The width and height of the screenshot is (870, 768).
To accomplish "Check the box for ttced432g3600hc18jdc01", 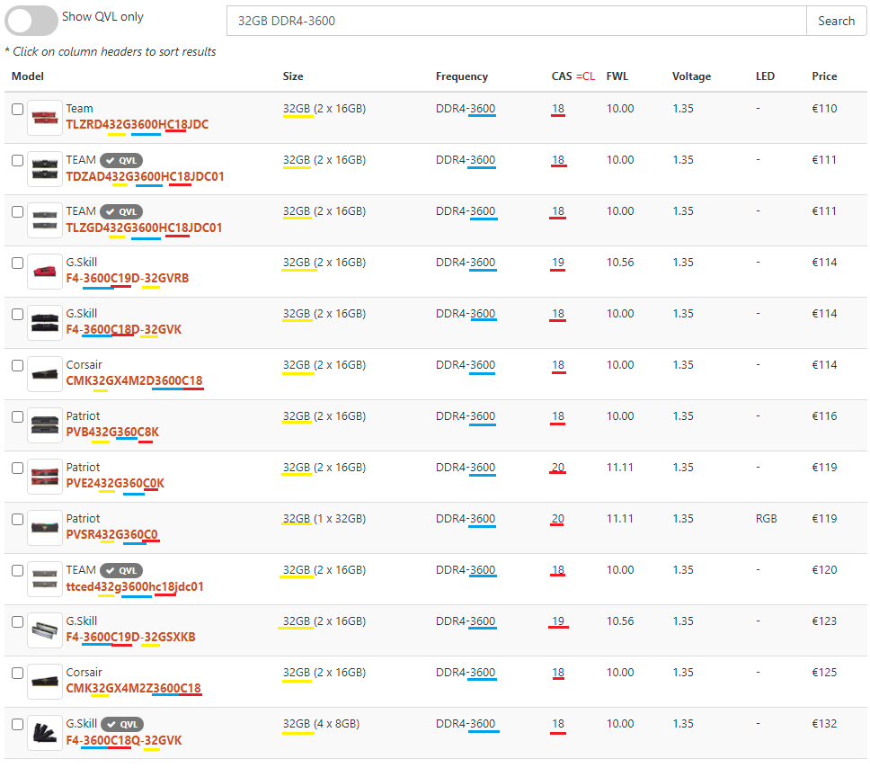I will point(17,570).
